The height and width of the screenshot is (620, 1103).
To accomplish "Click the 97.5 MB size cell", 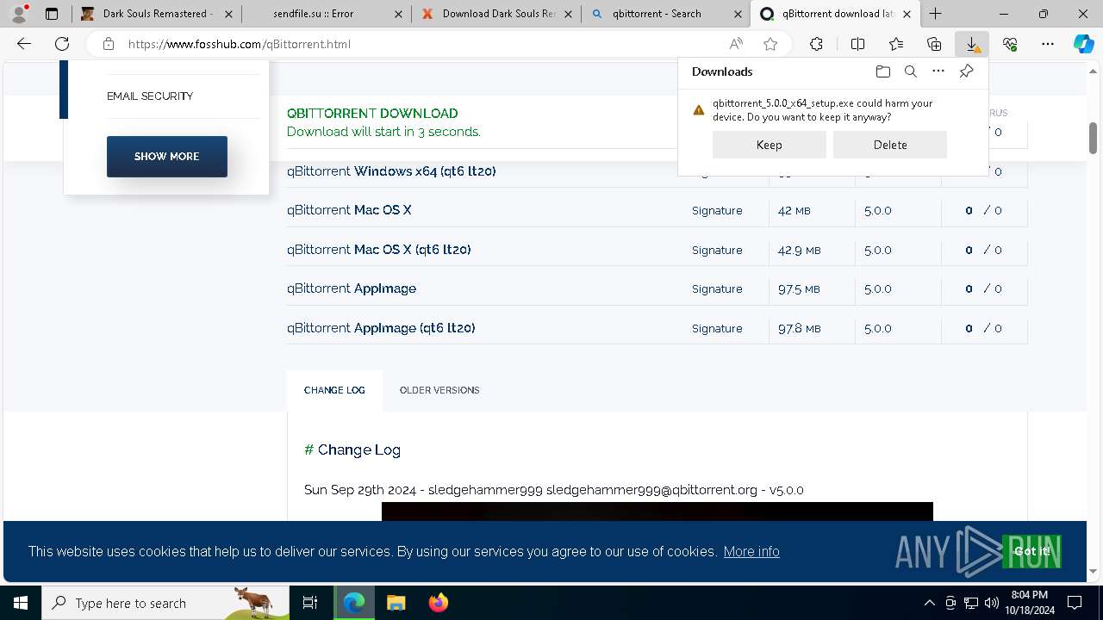I will [x=799, y=288].
